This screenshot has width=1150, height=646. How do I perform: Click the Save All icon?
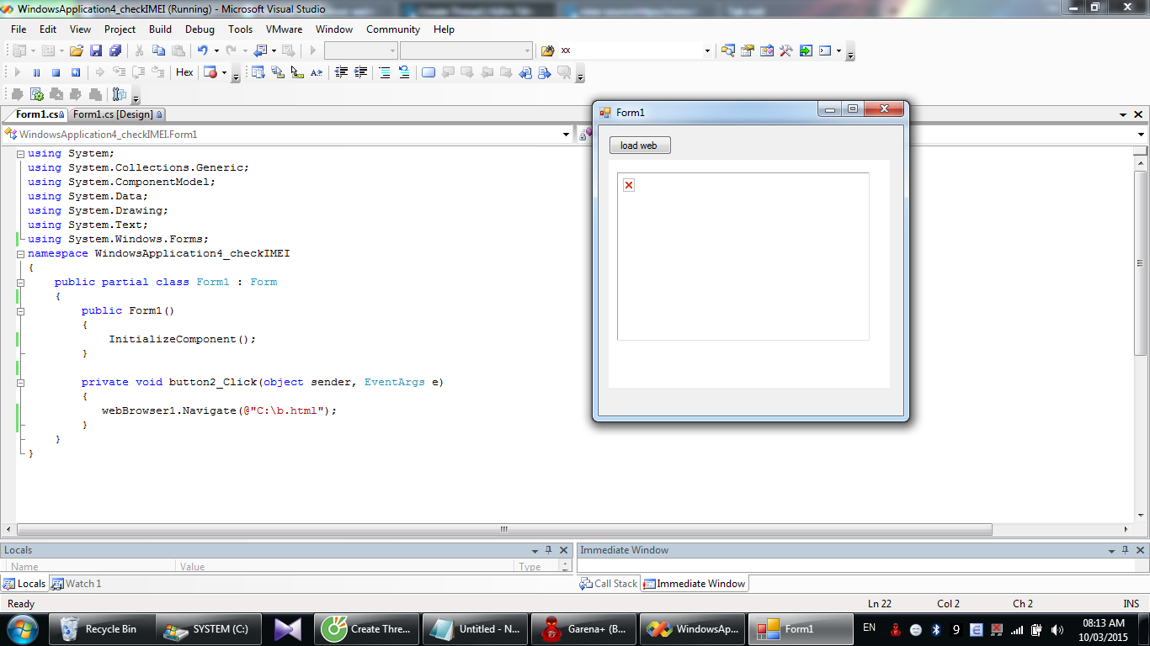[115, 50]
